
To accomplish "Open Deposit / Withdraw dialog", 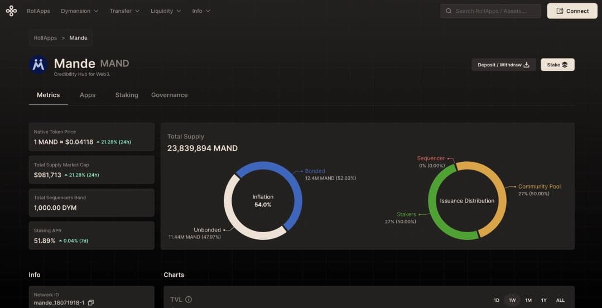I will (504, 65).
